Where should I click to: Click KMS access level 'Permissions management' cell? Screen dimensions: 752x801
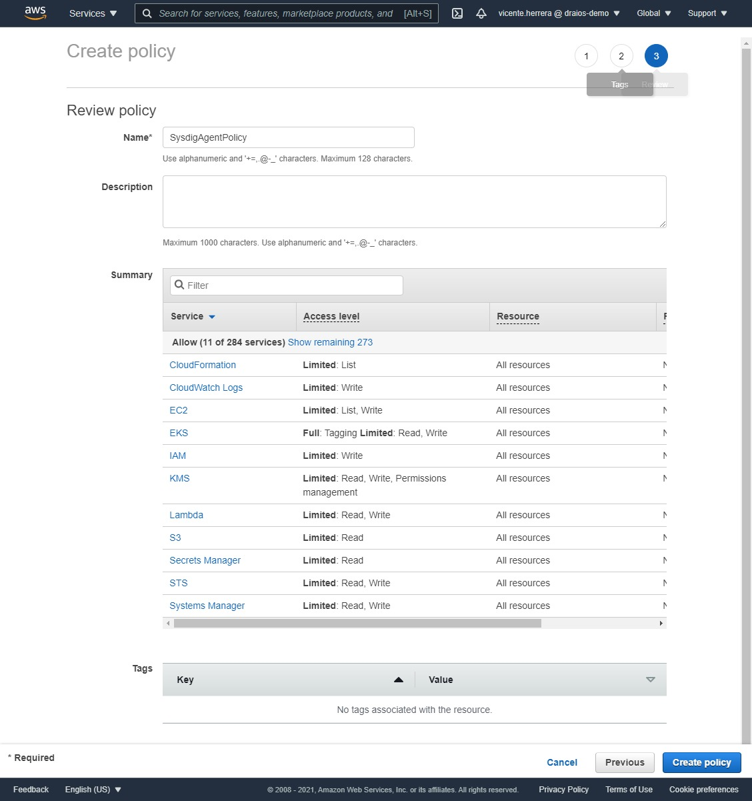click(x=375, y=486)
